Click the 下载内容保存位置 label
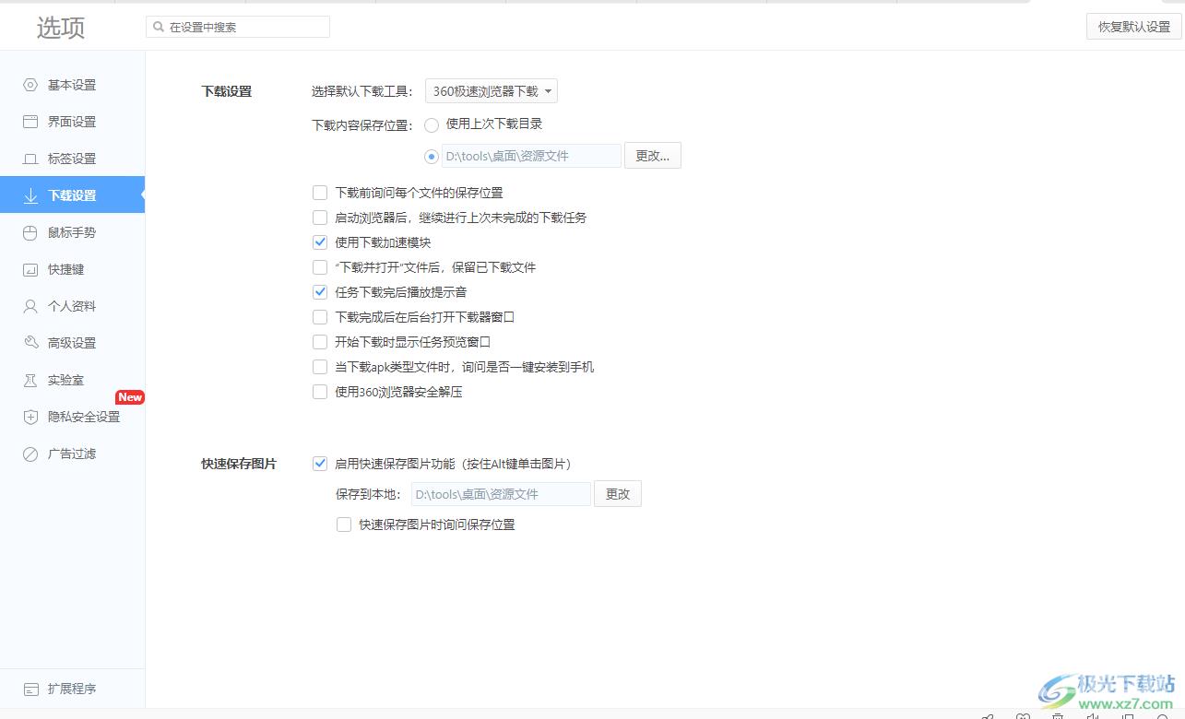This screenshot has width=1185, height=719. point(362,125)
